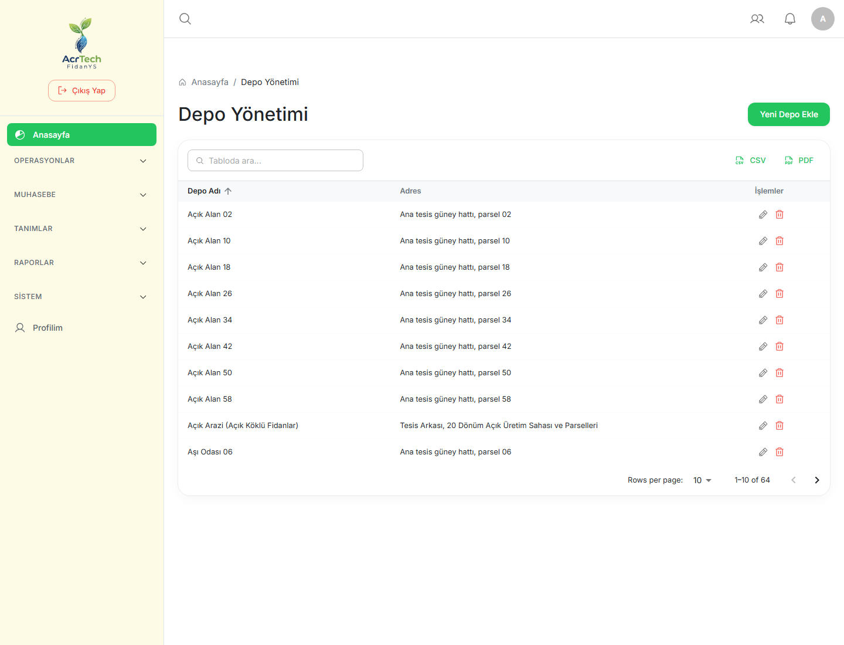Select Anasayfa in the sidebar
This screenshot has width=844, height=645.
pos(81,135)
